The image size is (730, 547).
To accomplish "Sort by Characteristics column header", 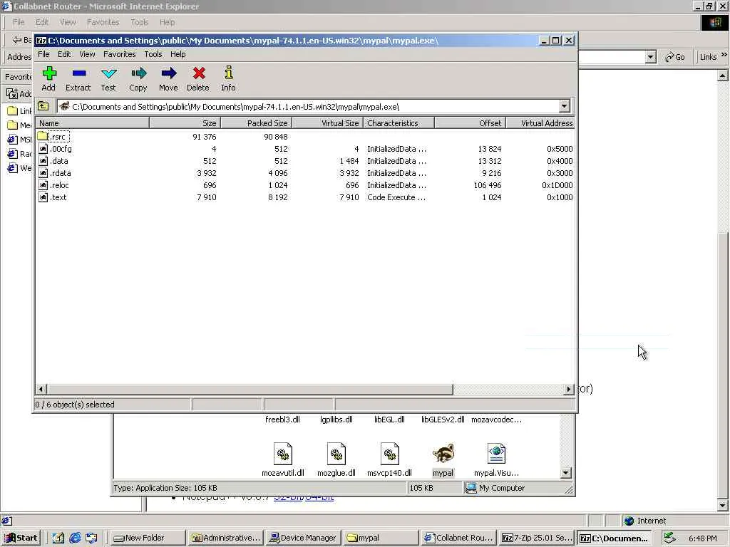I will 399,123.
